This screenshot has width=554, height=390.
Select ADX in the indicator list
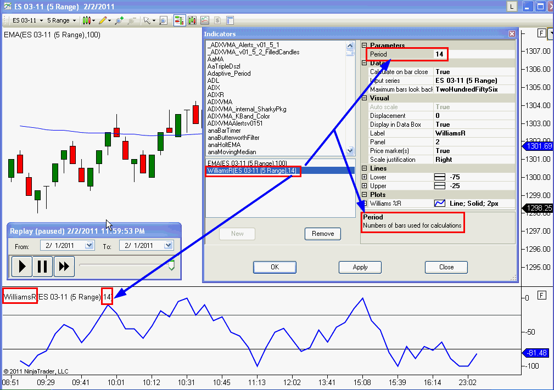214,88
